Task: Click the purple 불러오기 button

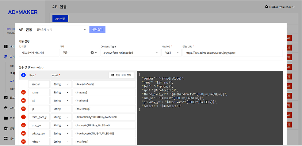Action: click(x=97, y=30)
